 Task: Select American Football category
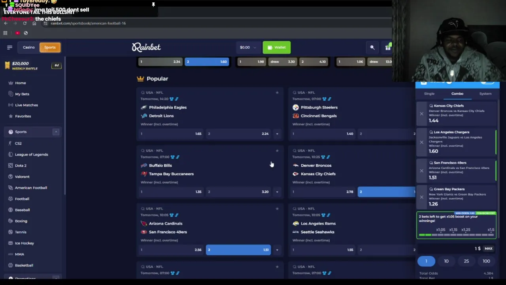point(31,188)
